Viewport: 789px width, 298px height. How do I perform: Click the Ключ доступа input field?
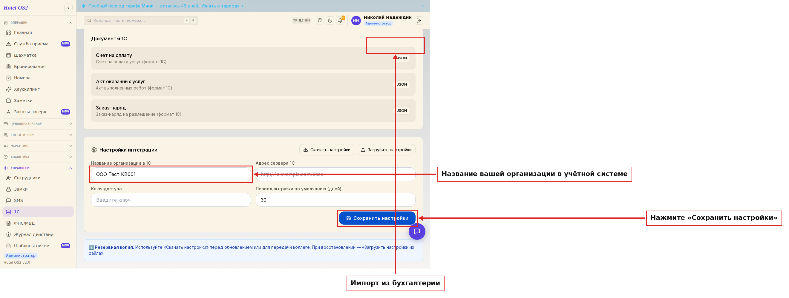point(171,200)
